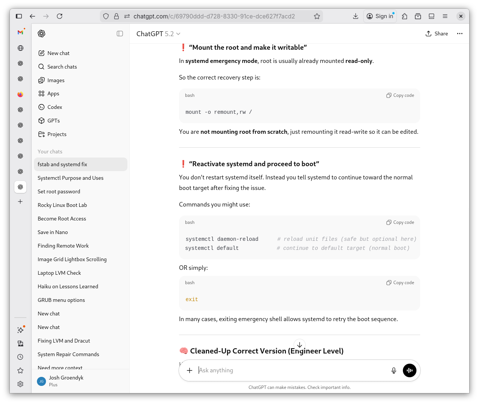Click the Ask anything message field

[x=290, y=370]
